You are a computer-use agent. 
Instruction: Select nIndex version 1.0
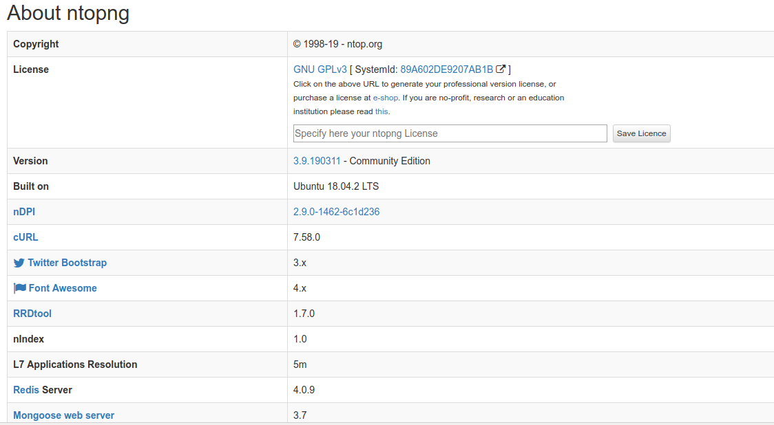click(x=300, y=339)
